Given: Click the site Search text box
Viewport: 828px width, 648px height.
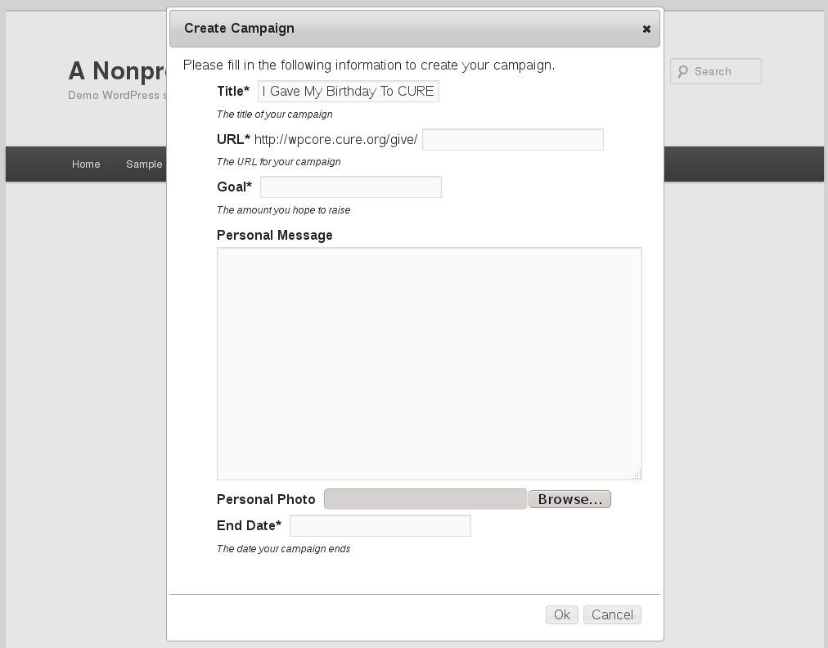Looking at the screenshot, I should pos(716,71).
